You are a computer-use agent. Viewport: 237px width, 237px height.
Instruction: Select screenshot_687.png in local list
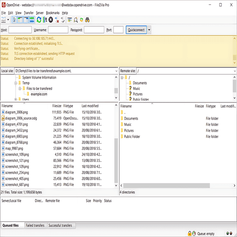pyautogui.click(x=17, y=185)
